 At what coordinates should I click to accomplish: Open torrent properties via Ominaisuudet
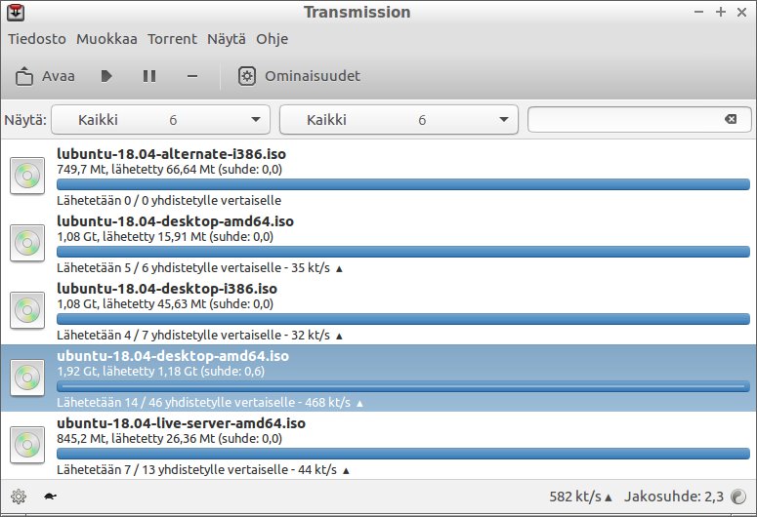coord(299,76)
